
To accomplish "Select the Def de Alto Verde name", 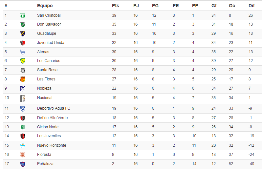I will coord(52,118).
